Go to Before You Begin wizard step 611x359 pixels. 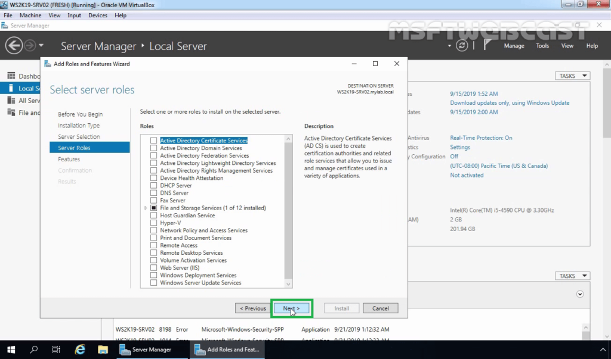(x=81, y=114)
